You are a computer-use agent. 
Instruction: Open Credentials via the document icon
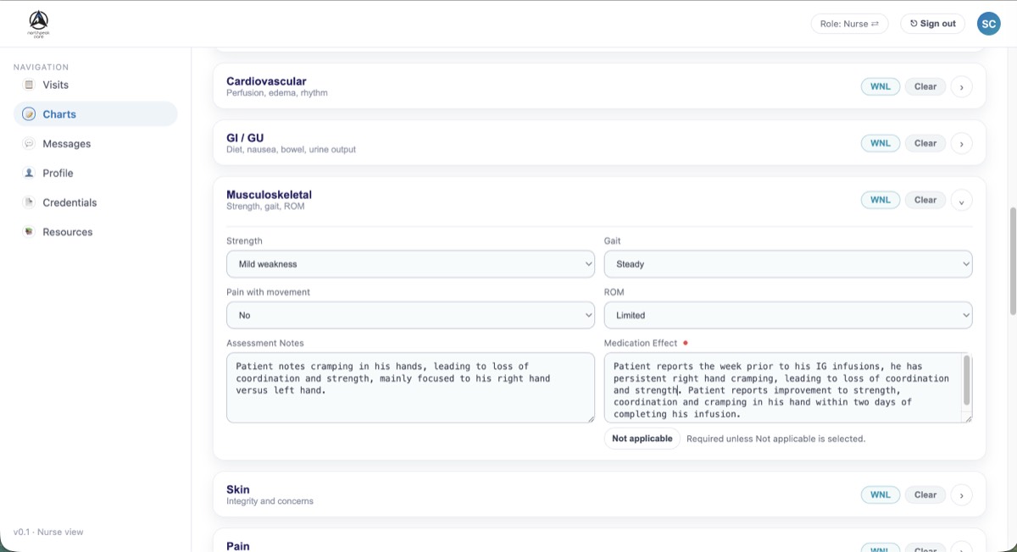29,202
